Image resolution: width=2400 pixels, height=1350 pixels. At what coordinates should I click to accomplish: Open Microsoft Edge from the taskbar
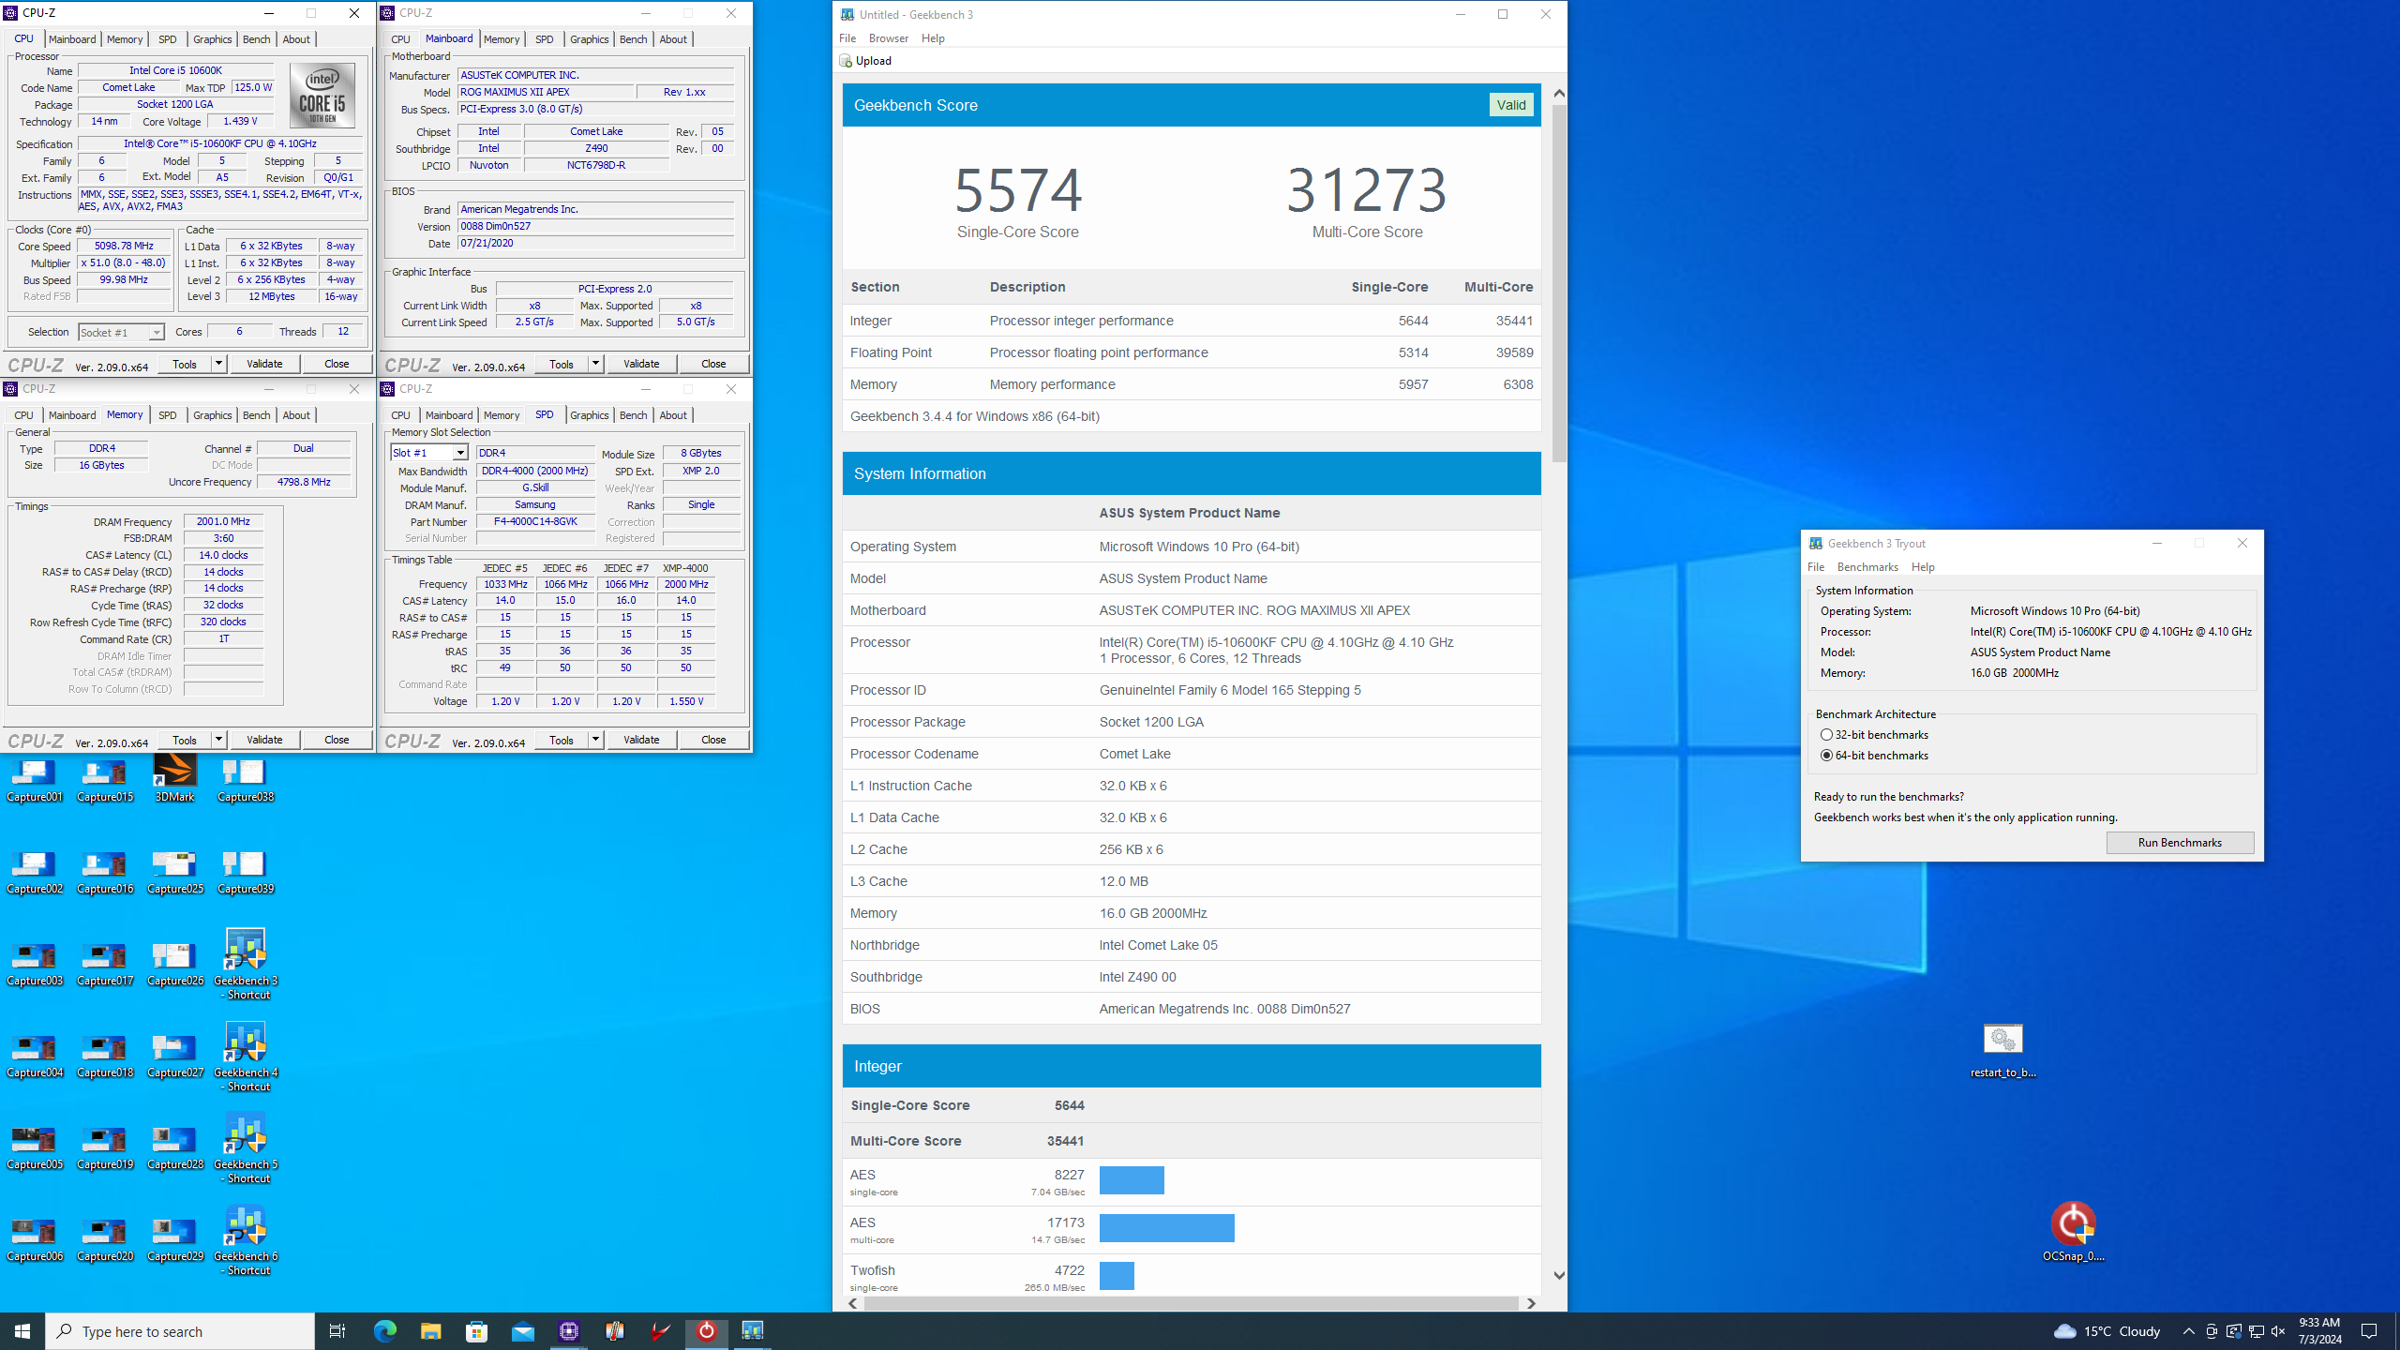384,1330
